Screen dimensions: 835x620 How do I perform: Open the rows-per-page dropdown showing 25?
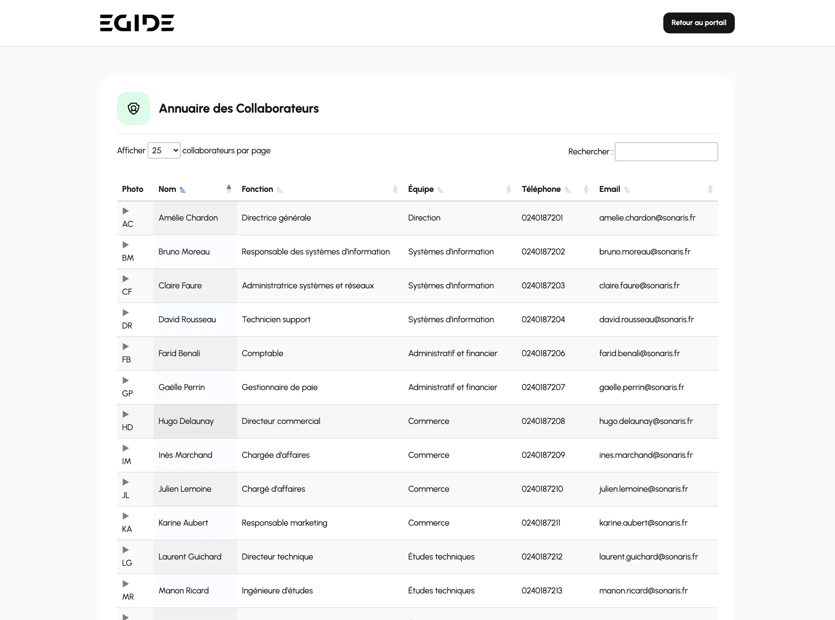coord(164,151)
